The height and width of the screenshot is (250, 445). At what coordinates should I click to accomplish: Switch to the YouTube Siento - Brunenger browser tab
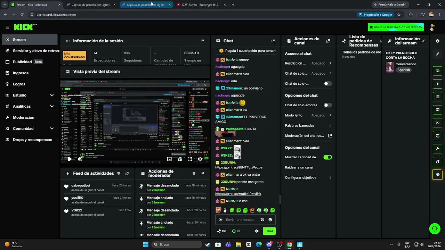(201, 5)
